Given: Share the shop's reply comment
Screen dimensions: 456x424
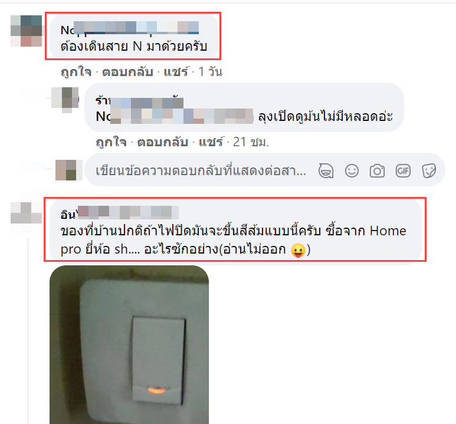Looking at the screenshot, I should pyautogui.click(x=211, y=142).
